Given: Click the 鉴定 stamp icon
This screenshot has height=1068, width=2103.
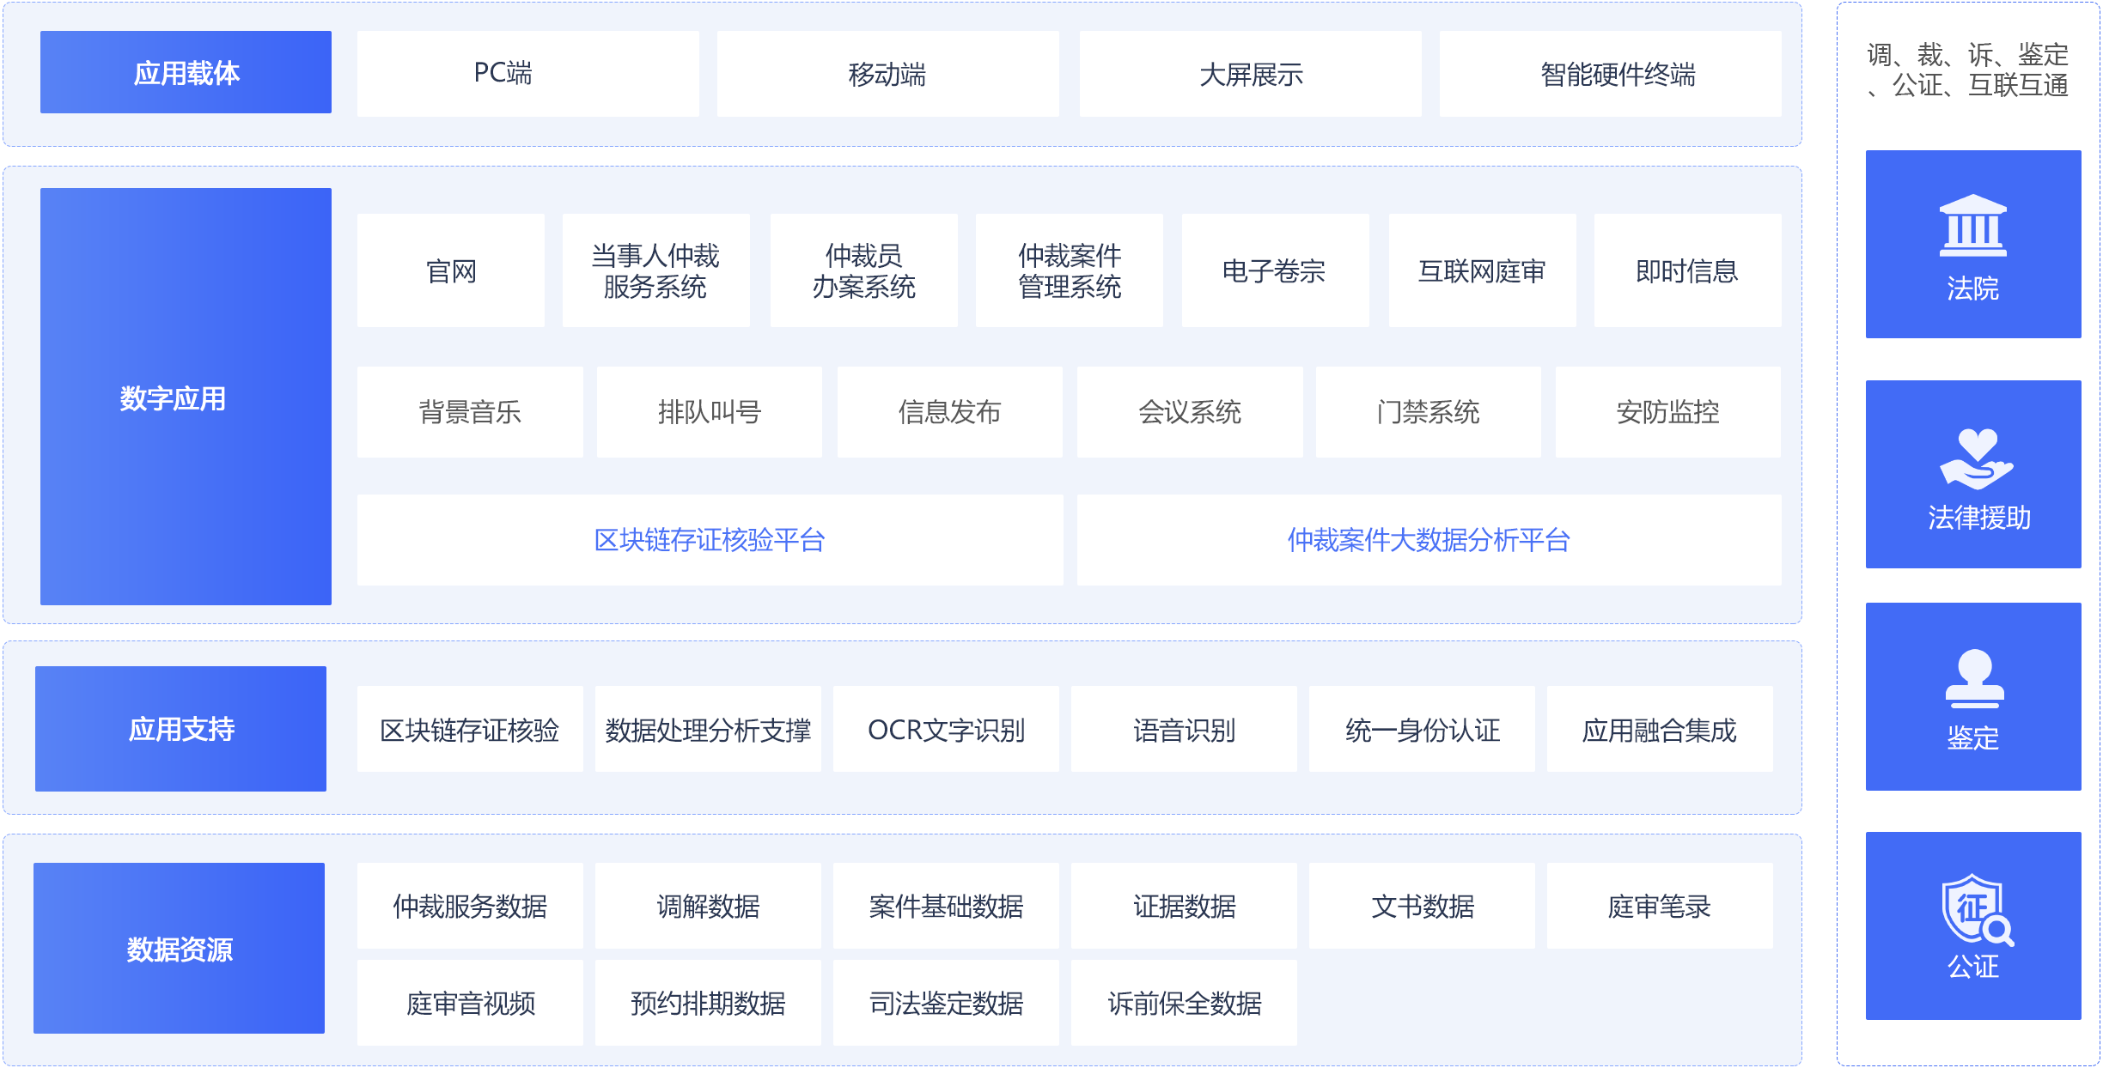Looking at the screenshot, I should [x=1973, y=678].
